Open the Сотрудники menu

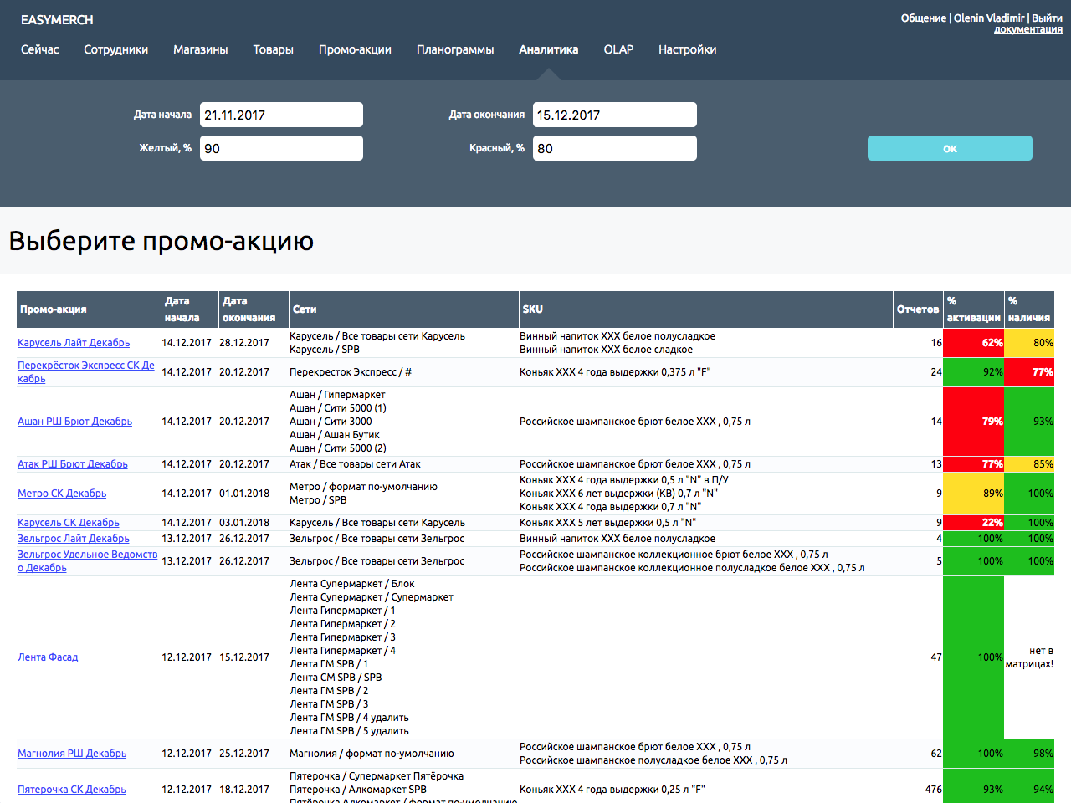point(115,49)
